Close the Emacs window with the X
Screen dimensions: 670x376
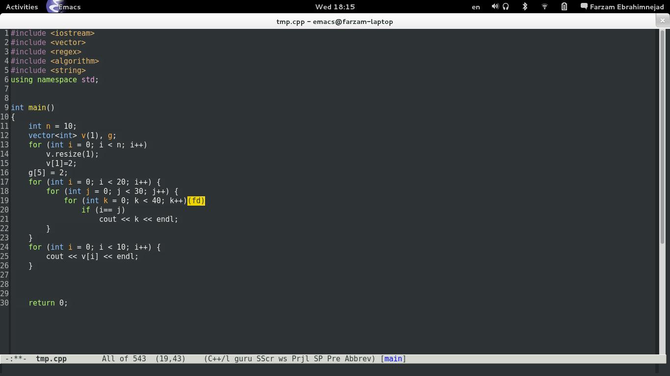[x=663, y=21]
